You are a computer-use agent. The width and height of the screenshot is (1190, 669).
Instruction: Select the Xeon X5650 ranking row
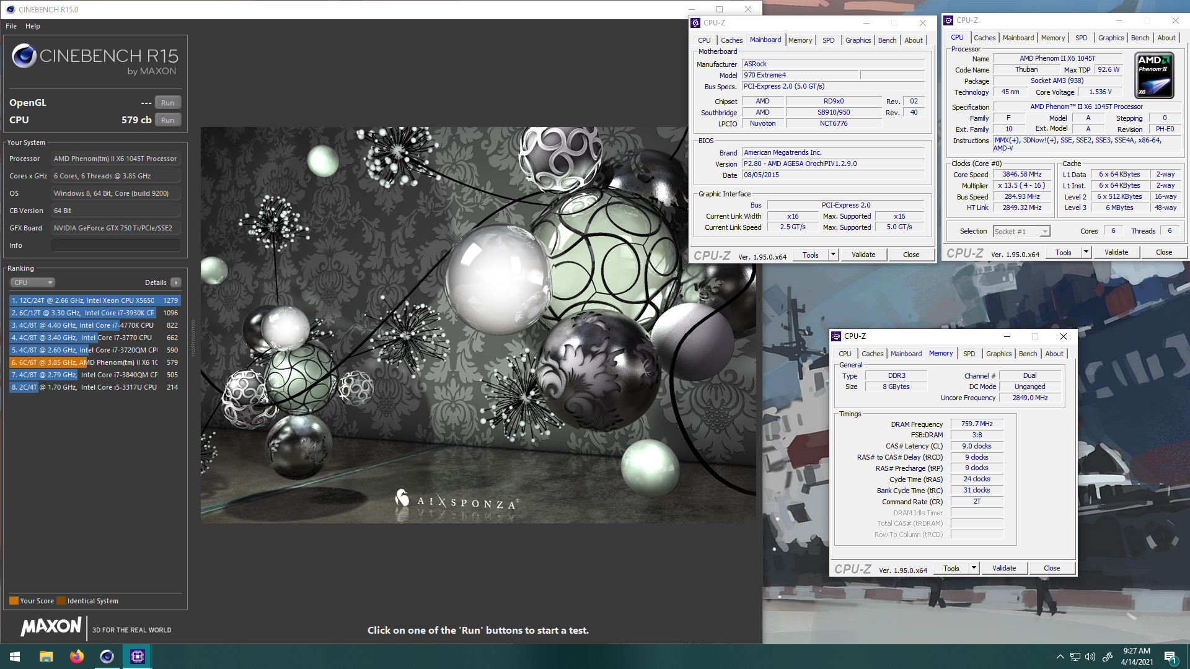pos(95,300)
